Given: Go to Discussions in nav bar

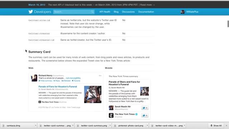Looking at the screenshot, I should 128,12.
